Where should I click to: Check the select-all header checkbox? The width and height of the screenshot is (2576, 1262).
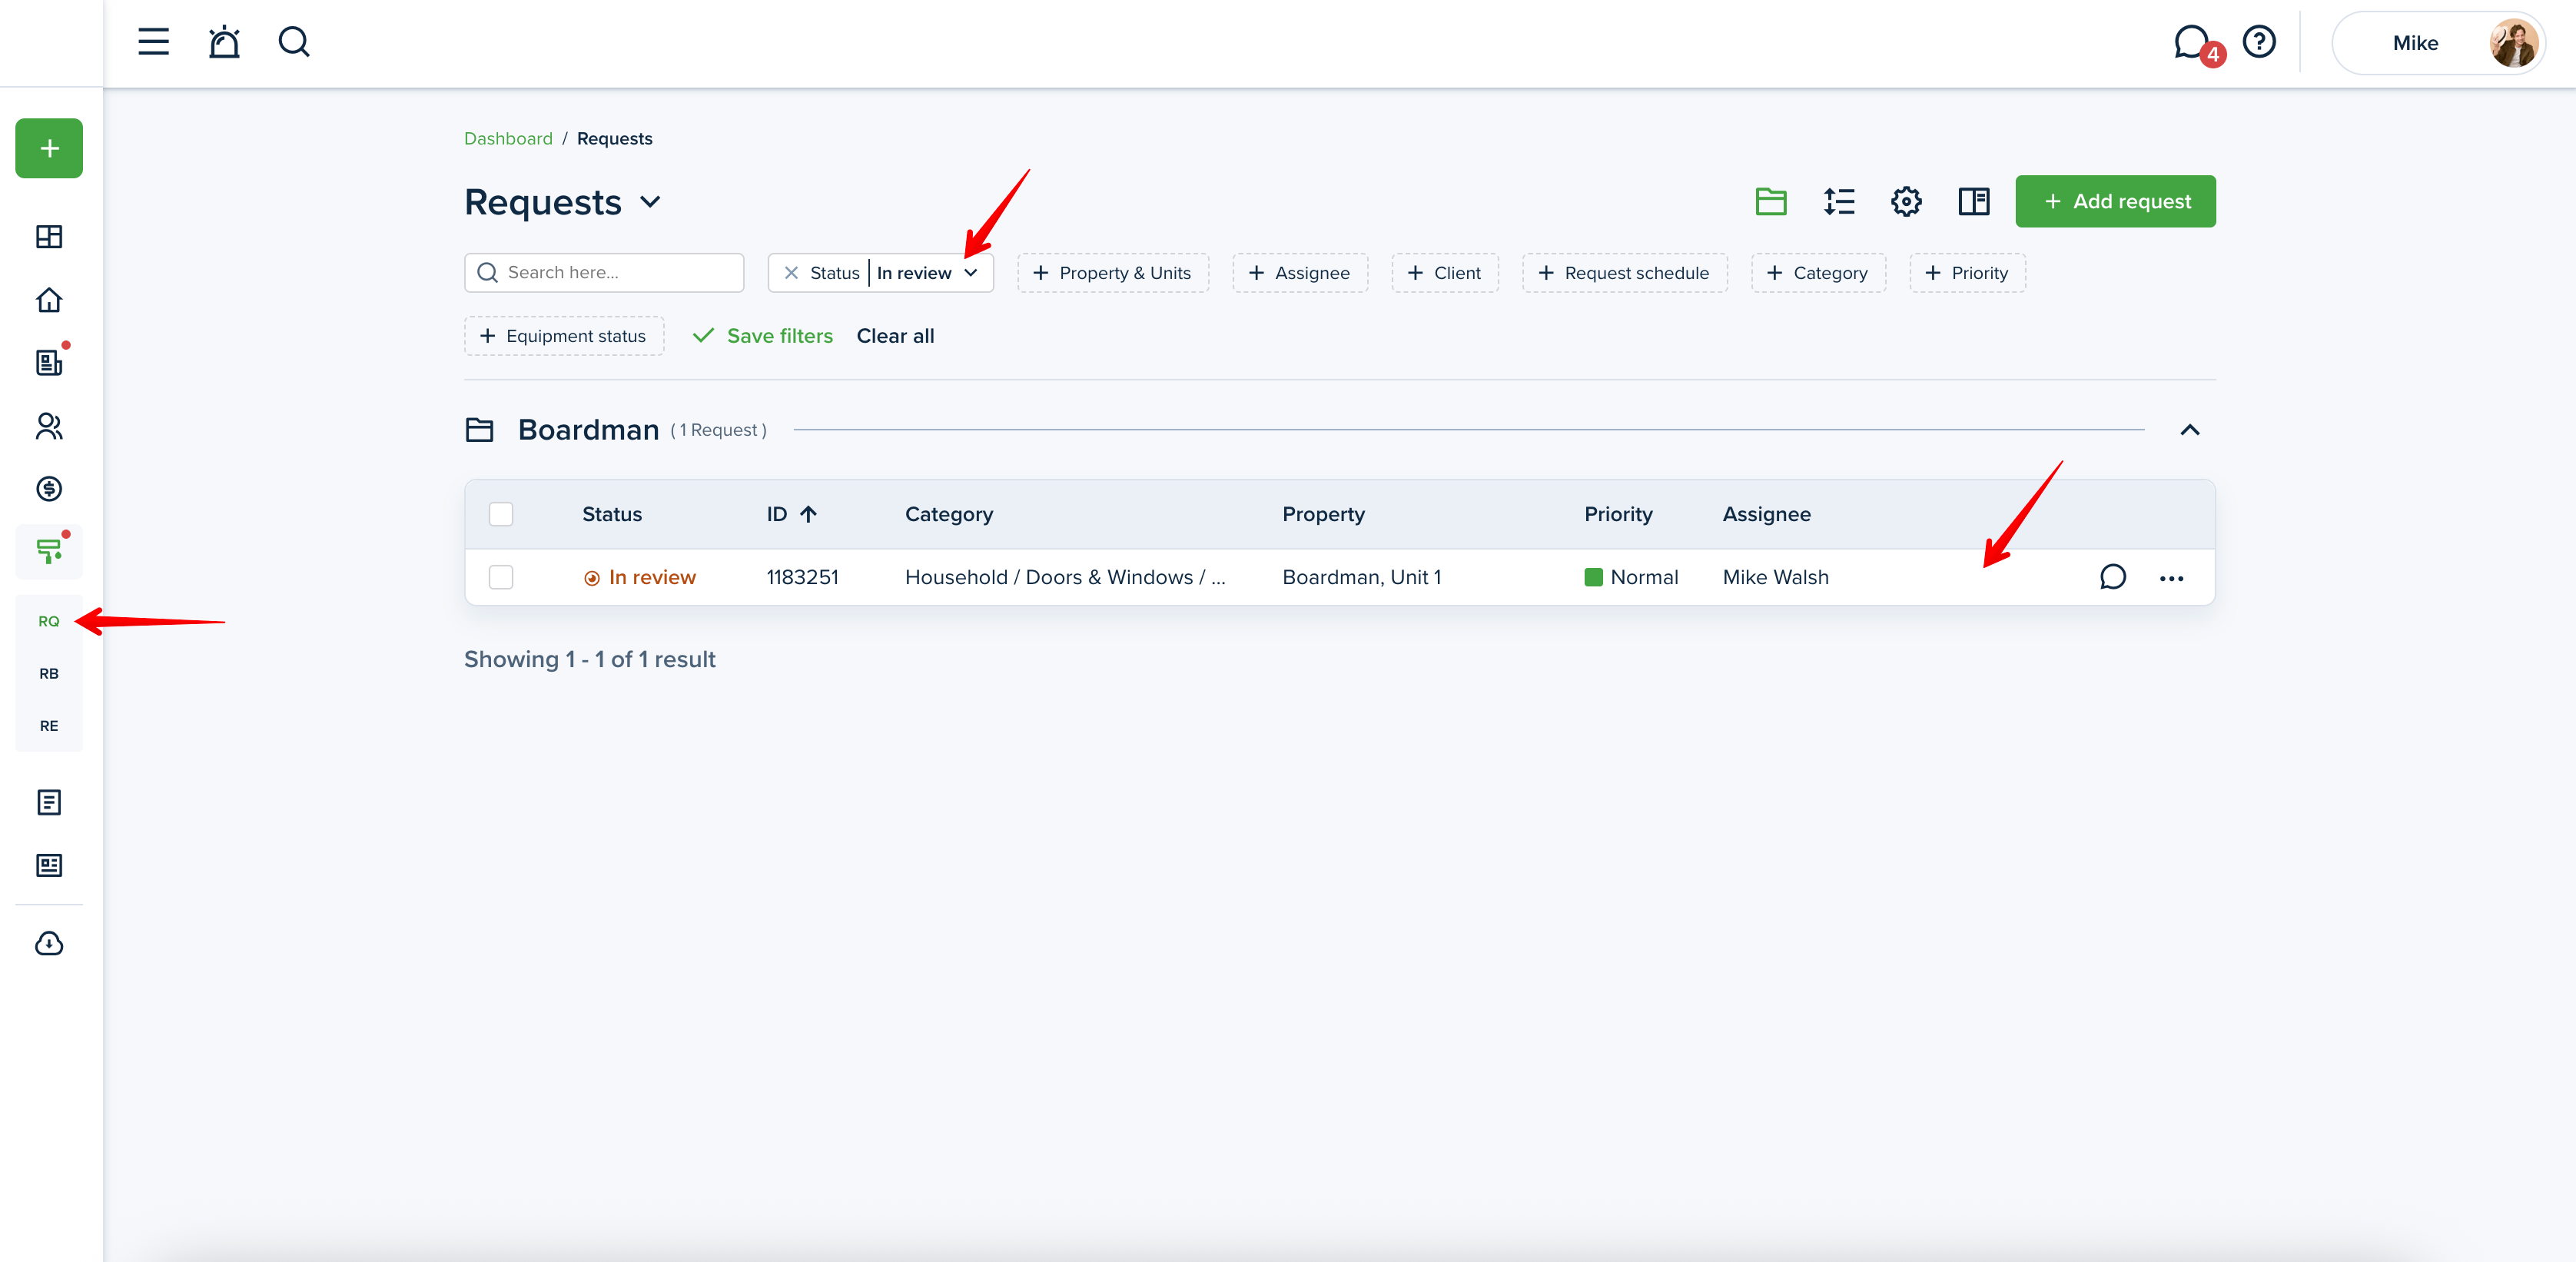pyautogui.click(x=501, y=514)
